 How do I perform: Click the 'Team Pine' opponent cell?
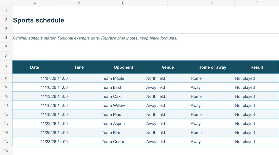coord(123,115)
